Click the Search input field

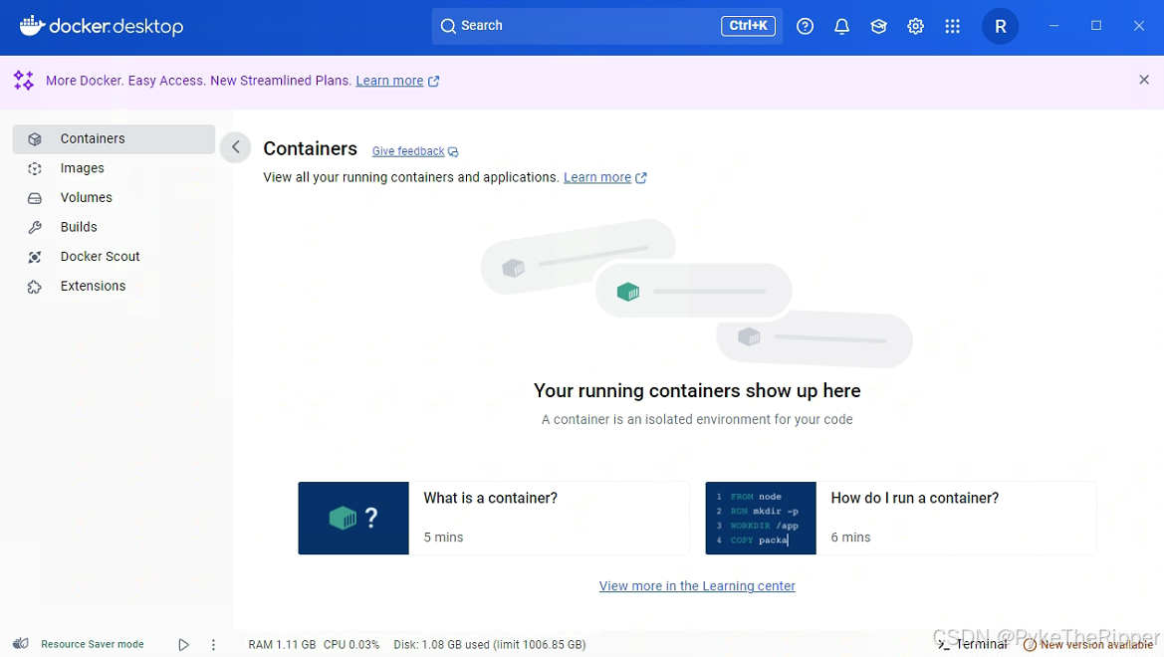click(606, 26)
